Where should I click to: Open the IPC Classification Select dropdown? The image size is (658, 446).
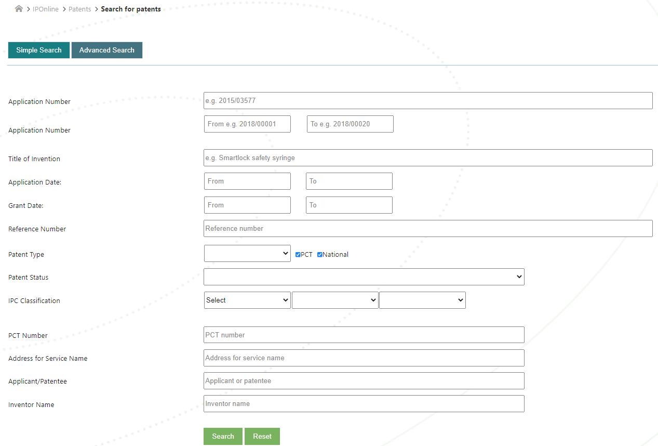point(247,300)
